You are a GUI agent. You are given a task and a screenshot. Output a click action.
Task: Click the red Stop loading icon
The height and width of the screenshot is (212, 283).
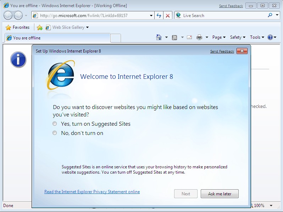pyautogui.click(x=168, y=16)
